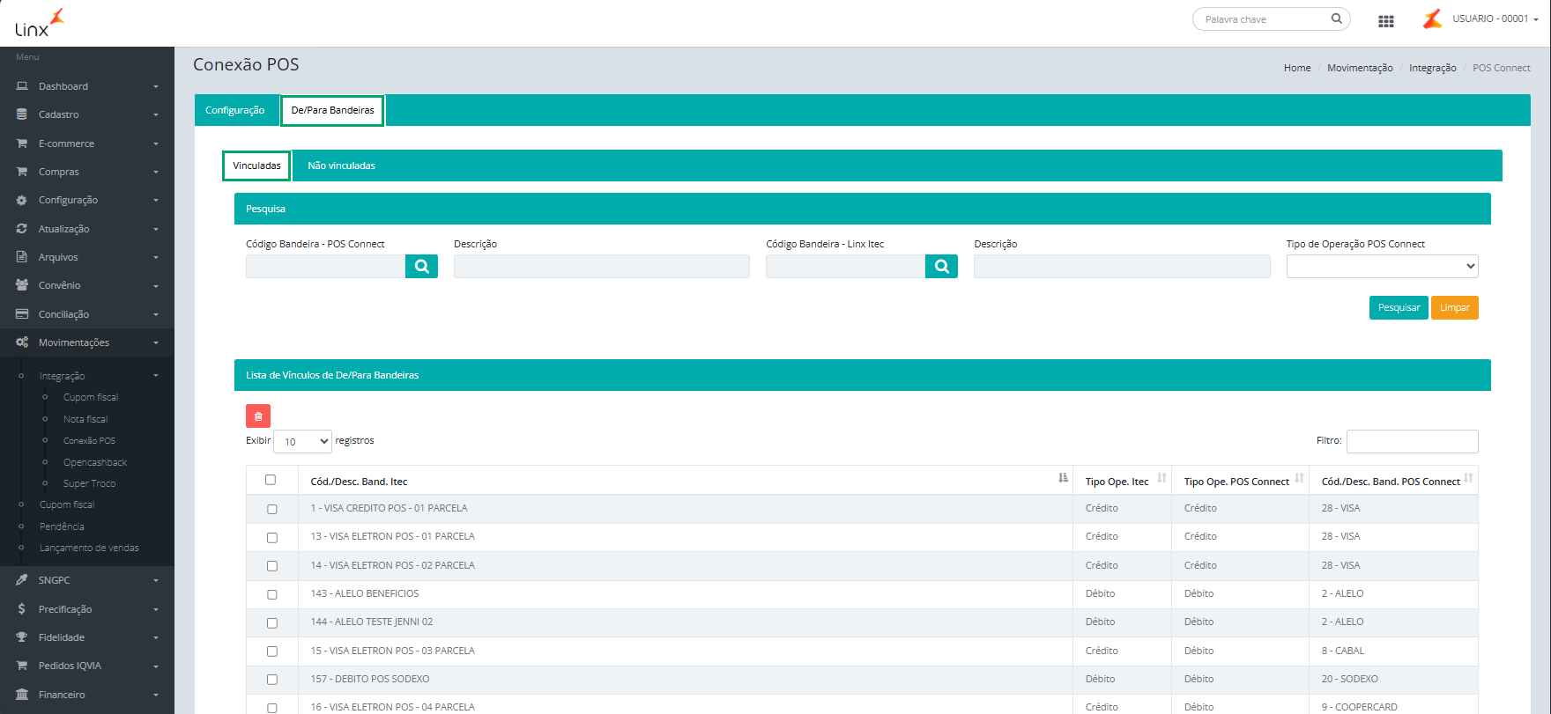
Task: Click the Fidelidade trophy icon
Action: pyautogui.click(x=22, y=637)
